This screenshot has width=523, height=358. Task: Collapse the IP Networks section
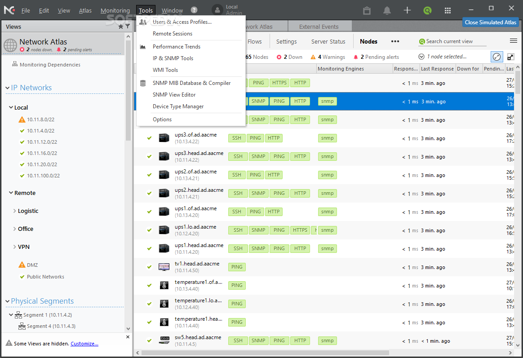[x=7, y=88]
